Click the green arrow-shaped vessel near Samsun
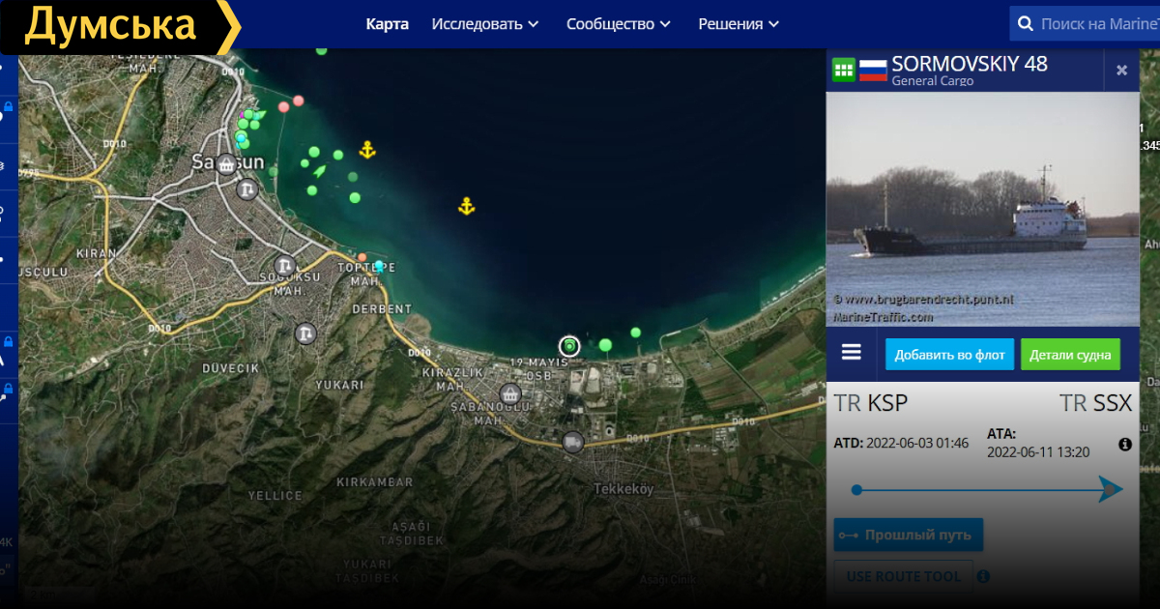 (320, 171)
